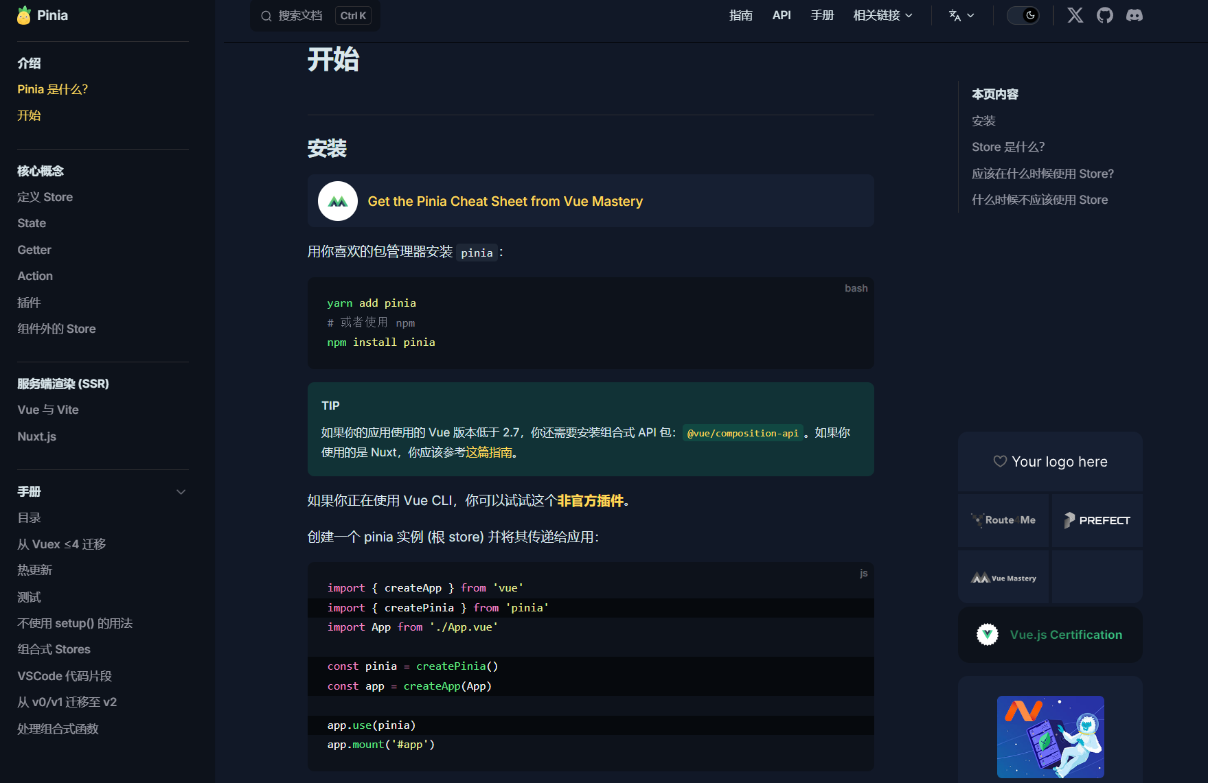1208x783 pixels.
Task: Open sidebar item 从 v0/v1 迁移至 v2
Action: (x=67, y=702)
